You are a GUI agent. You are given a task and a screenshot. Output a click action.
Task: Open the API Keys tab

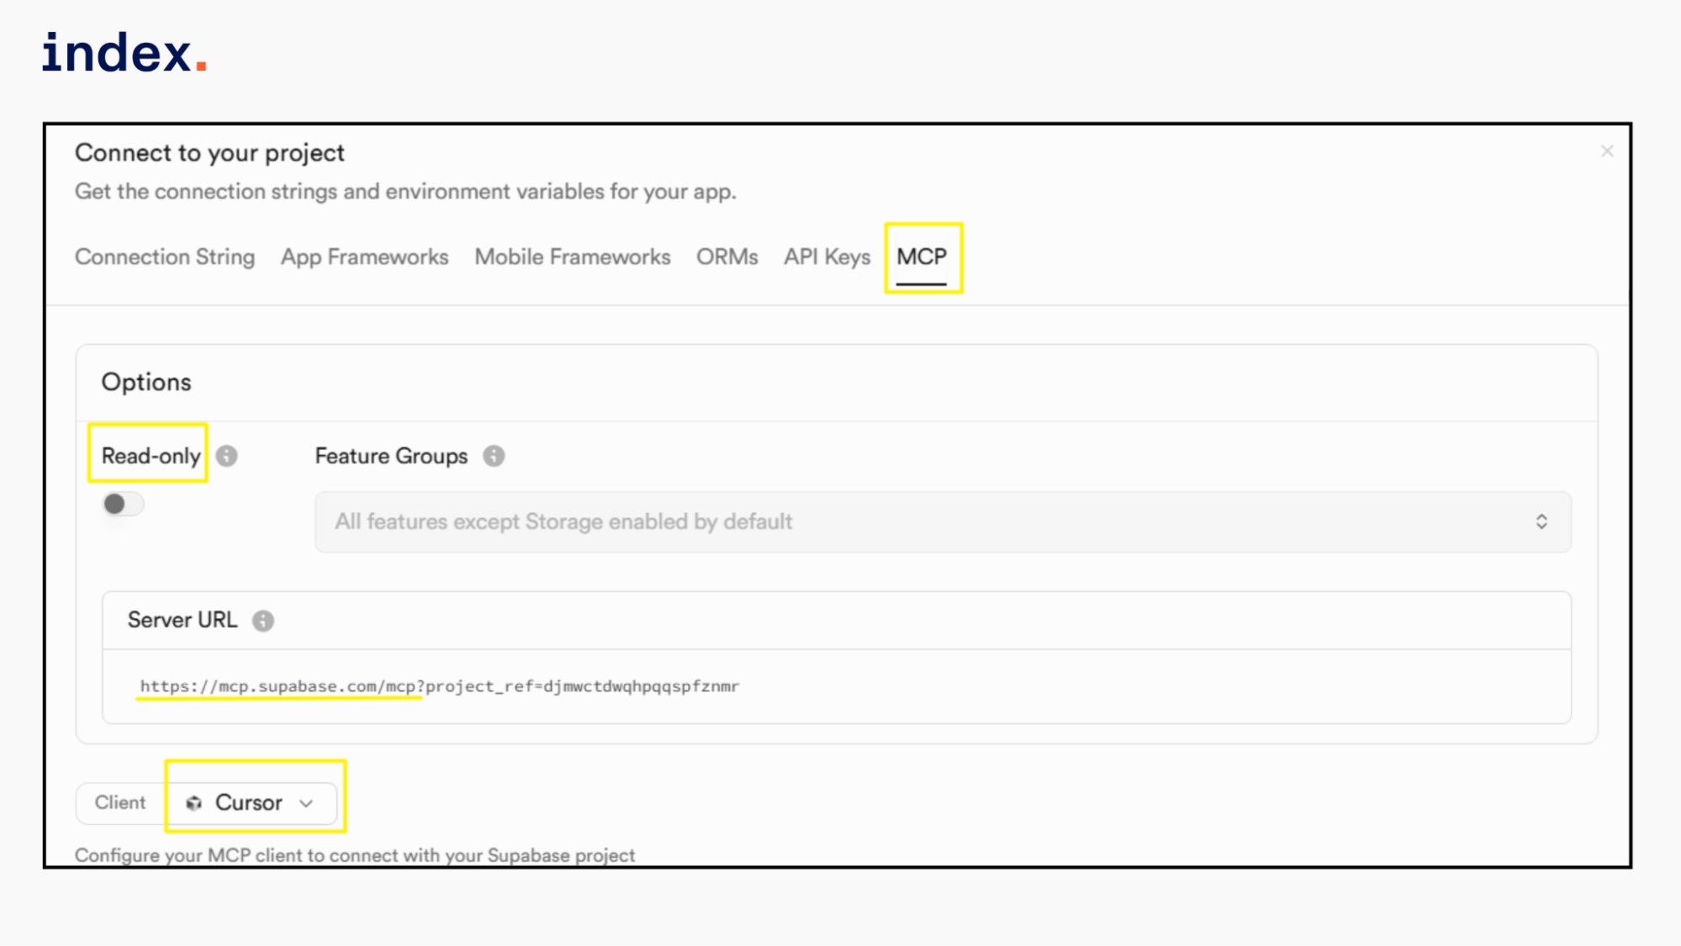coord(827,257)
